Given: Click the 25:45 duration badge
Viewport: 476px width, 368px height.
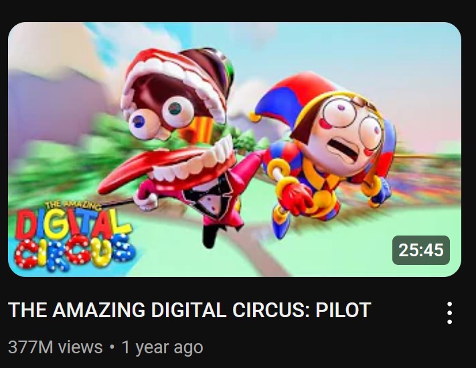Looking at the screenshot, I should (421, 250).
